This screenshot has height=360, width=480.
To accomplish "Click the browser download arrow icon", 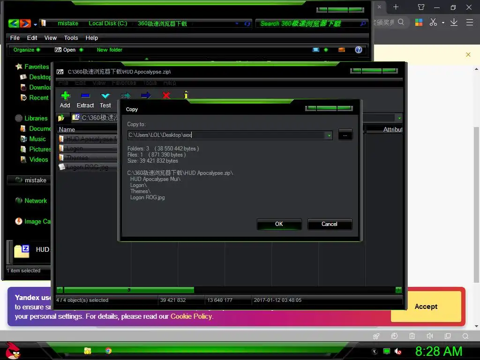I will tap(454, 22).
